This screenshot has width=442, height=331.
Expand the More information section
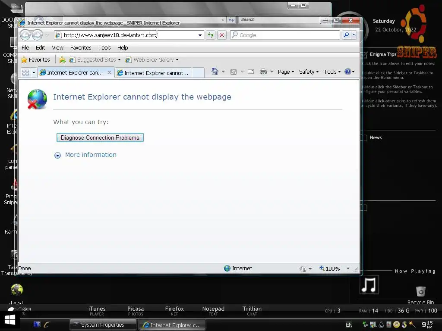click(x=57, y=155)
